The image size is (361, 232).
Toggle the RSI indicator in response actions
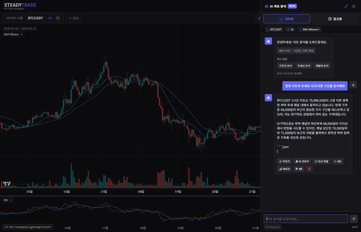click(337, 161)
